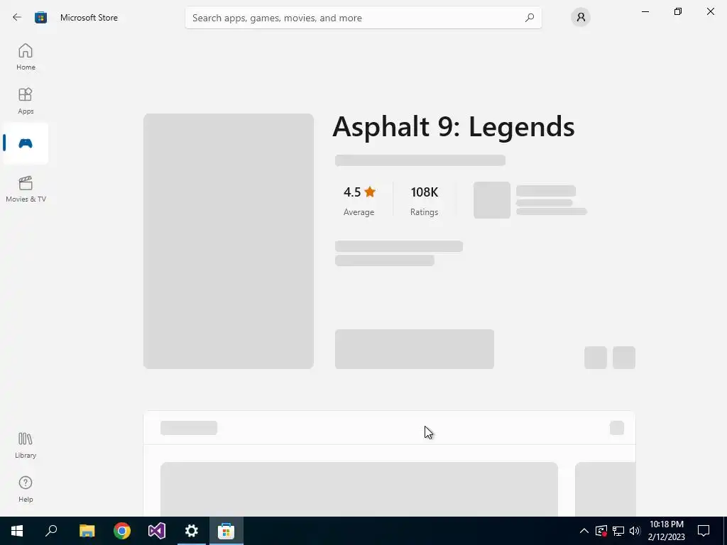Show hidden system tray icons
The height and width of the screenshot is (545, 727).
pyautogui.click(x=584, y=531)
